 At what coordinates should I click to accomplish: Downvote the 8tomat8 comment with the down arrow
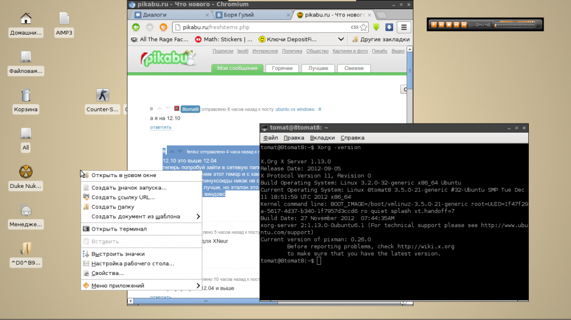[167, 109]
